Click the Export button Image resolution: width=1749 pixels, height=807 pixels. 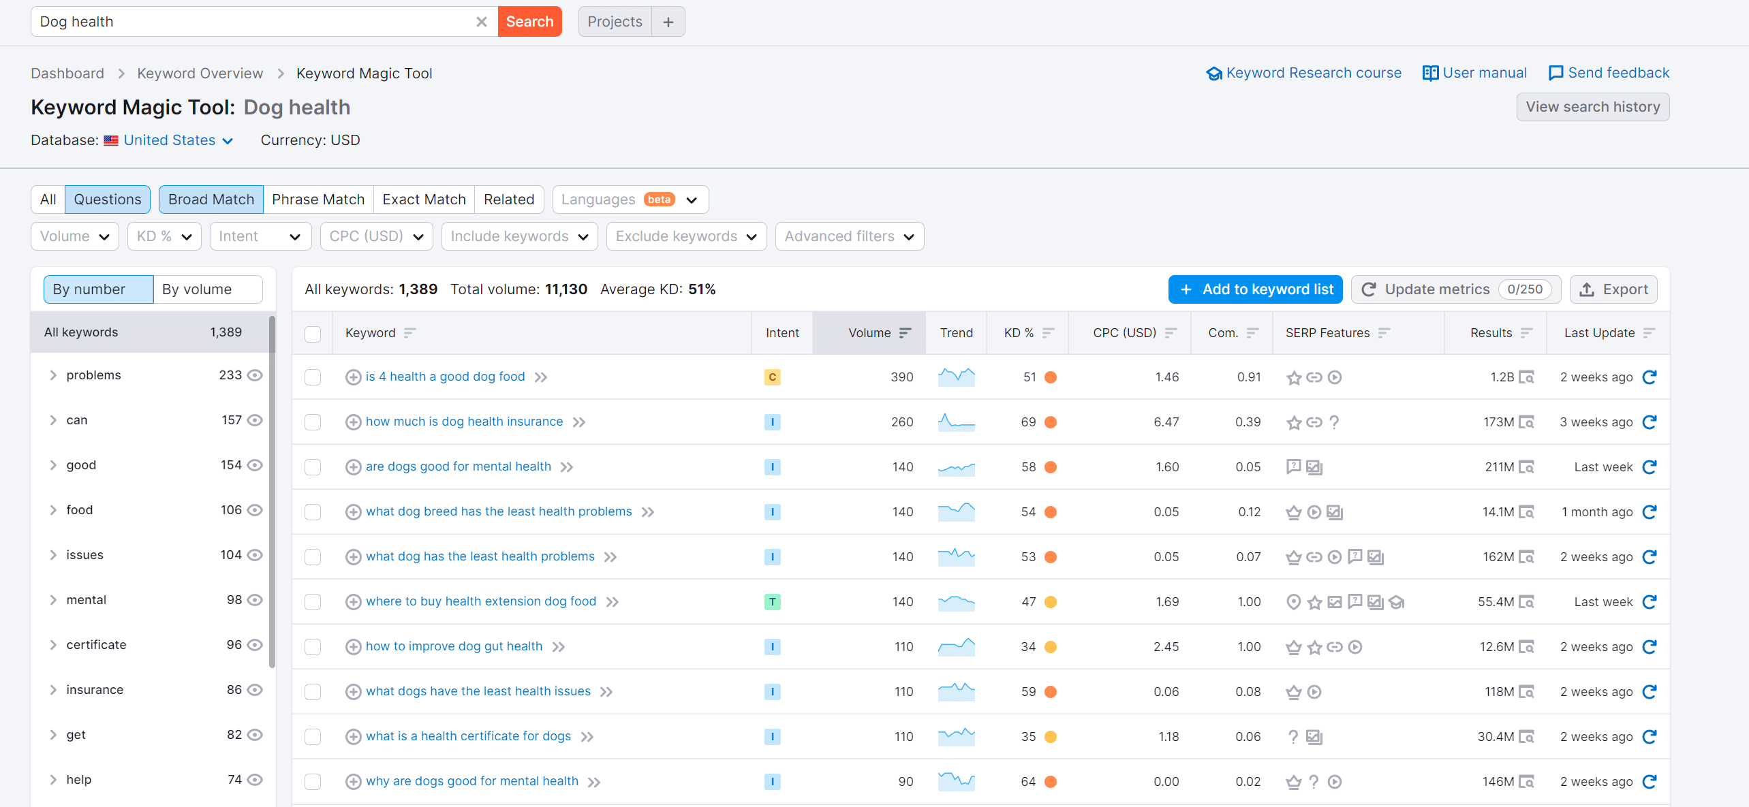click(x=1613, y=289)
